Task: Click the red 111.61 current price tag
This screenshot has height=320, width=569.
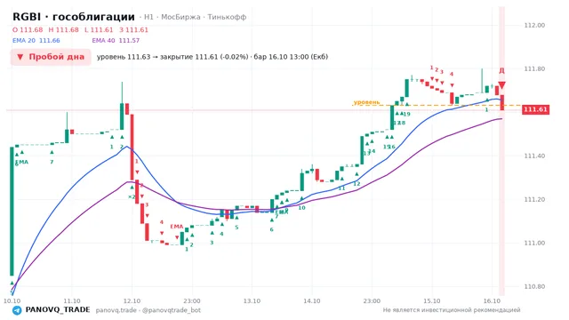Action: pyautogui.click(x=535, y=109)
